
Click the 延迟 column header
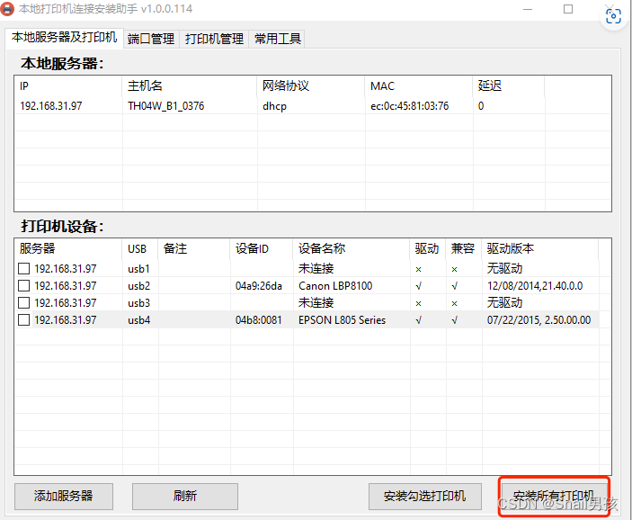point(508,86)
